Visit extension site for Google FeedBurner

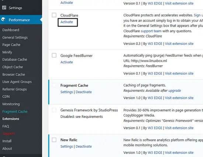click(x=179, y=73)
